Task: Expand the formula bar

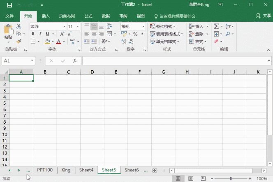Action: click(269, 60)
